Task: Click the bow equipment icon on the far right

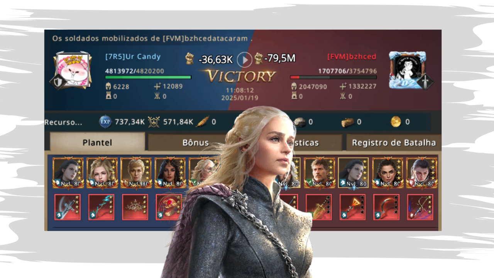Action: (420, 207)
